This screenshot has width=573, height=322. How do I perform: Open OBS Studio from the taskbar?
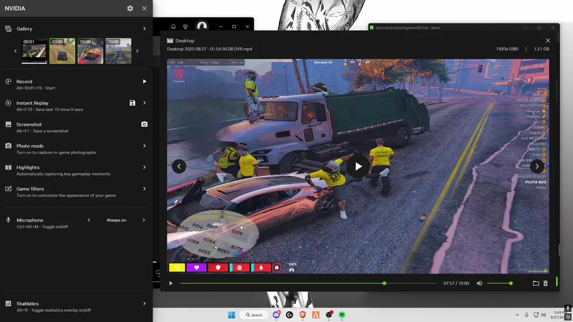pyautogui.click(x=329, y=315)
